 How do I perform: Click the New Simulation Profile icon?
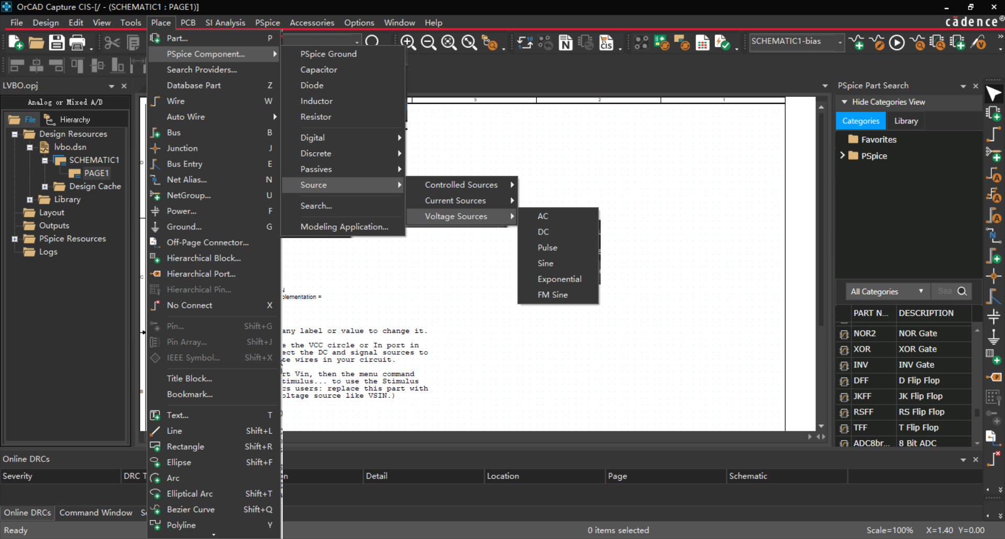(x=857, y=42)
